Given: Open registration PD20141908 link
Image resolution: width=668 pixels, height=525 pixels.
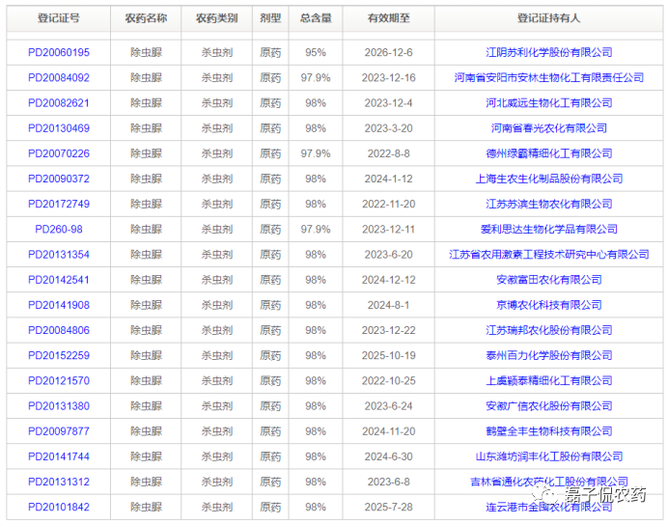Looking at the screenshot, I should [x=59, y=305].
